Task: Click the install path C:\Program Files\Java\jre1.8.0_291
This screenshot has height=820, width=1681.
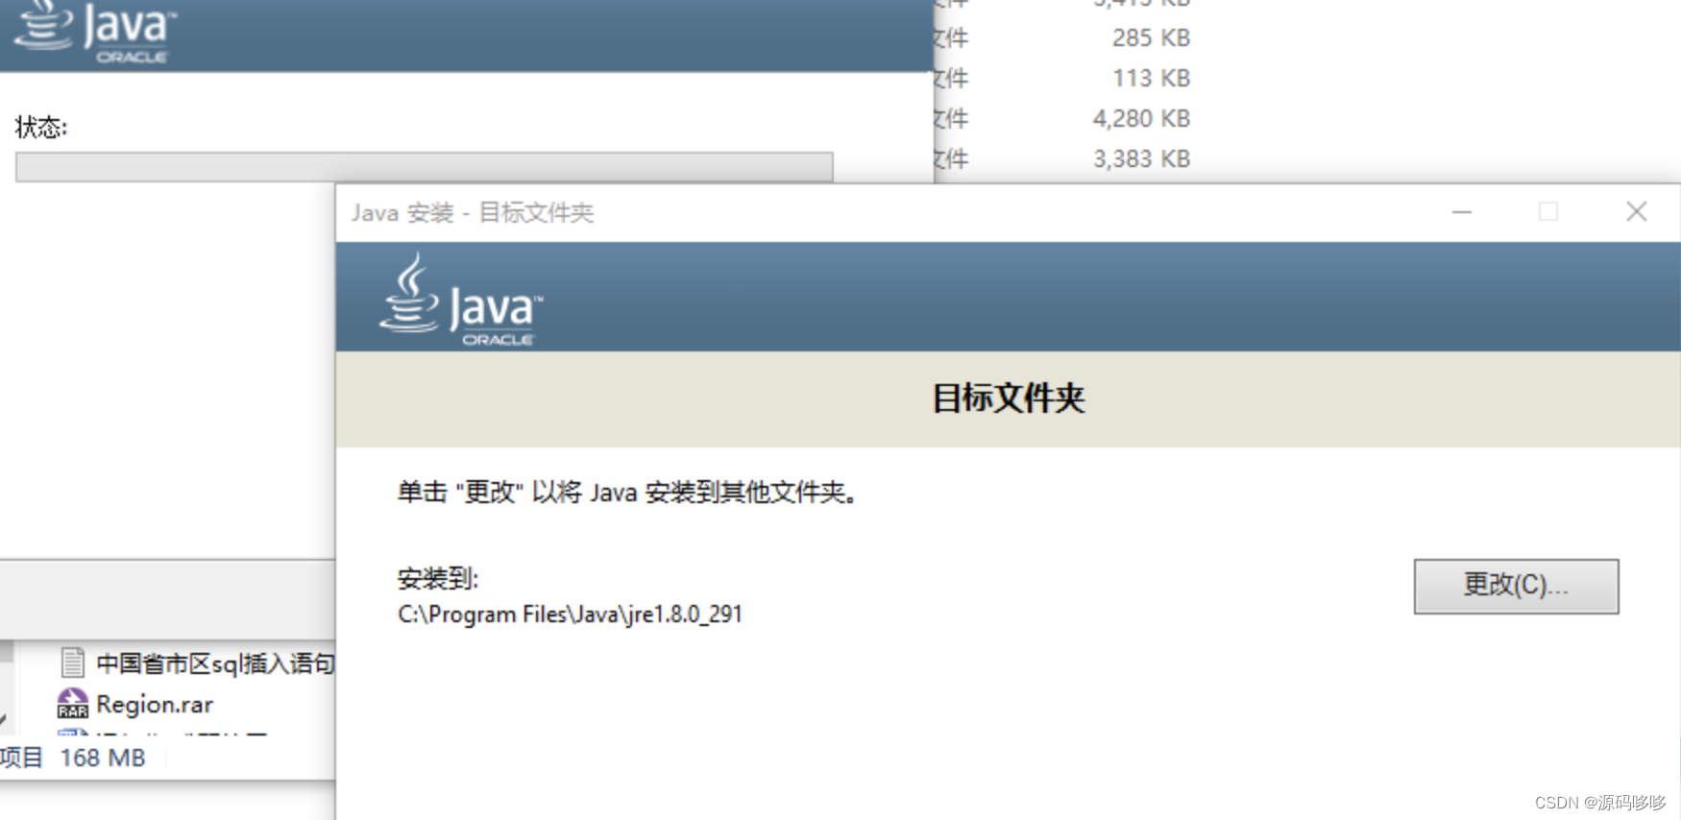Action: click(x=570, y=615)
